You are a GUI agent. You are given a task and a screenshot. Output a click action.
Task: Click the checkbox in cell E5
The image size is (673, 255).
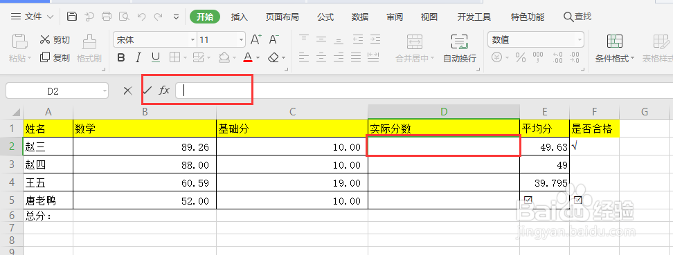(528, 200)
